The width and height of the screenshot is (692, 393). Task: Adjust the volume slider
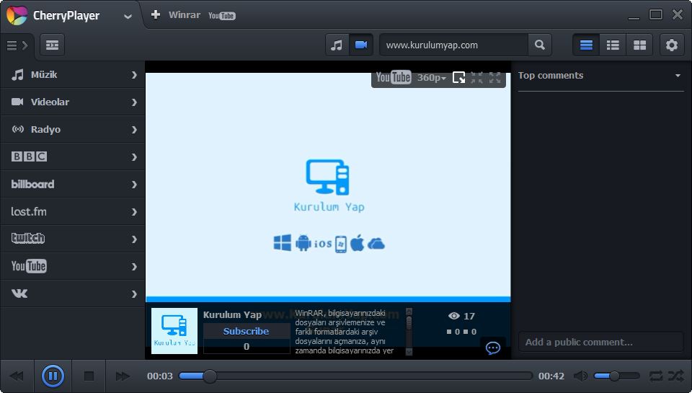pyautogui.click(x=616, y=376)
